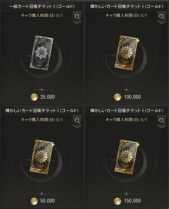The height and width of the screenshot is (209, 169).
Task: Click the 輝かしいカード召喚チケット title above 150,000 item
Action: pos(126,111)
